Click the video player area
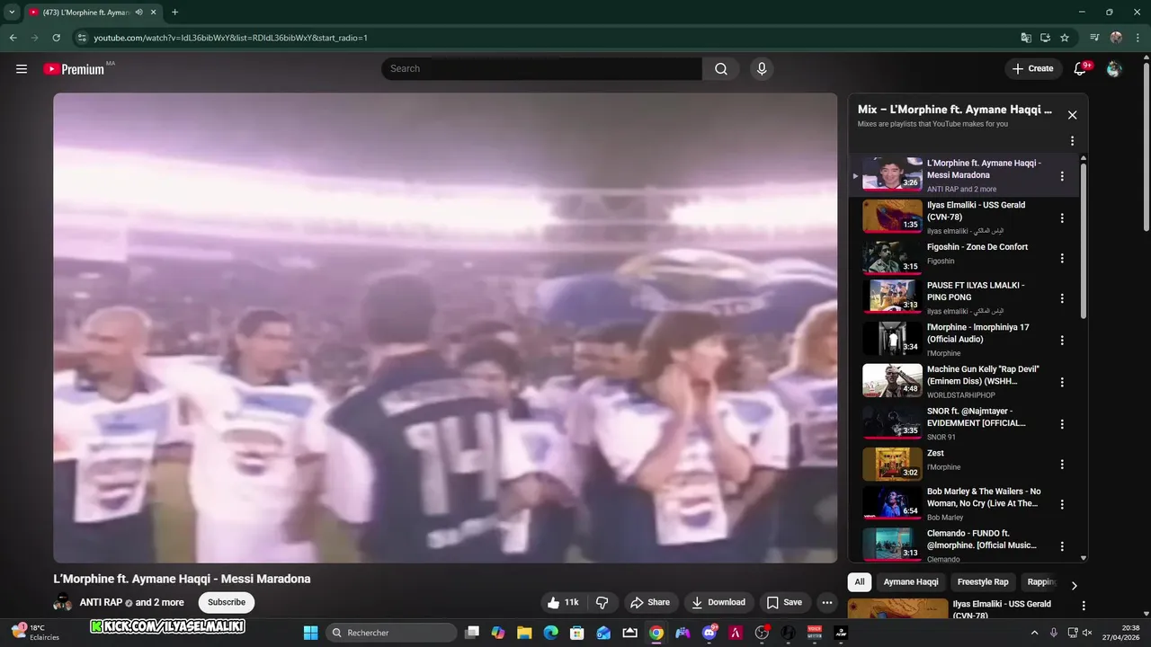This screenshot has width=1151, height=647. click(x=445, y=328)
